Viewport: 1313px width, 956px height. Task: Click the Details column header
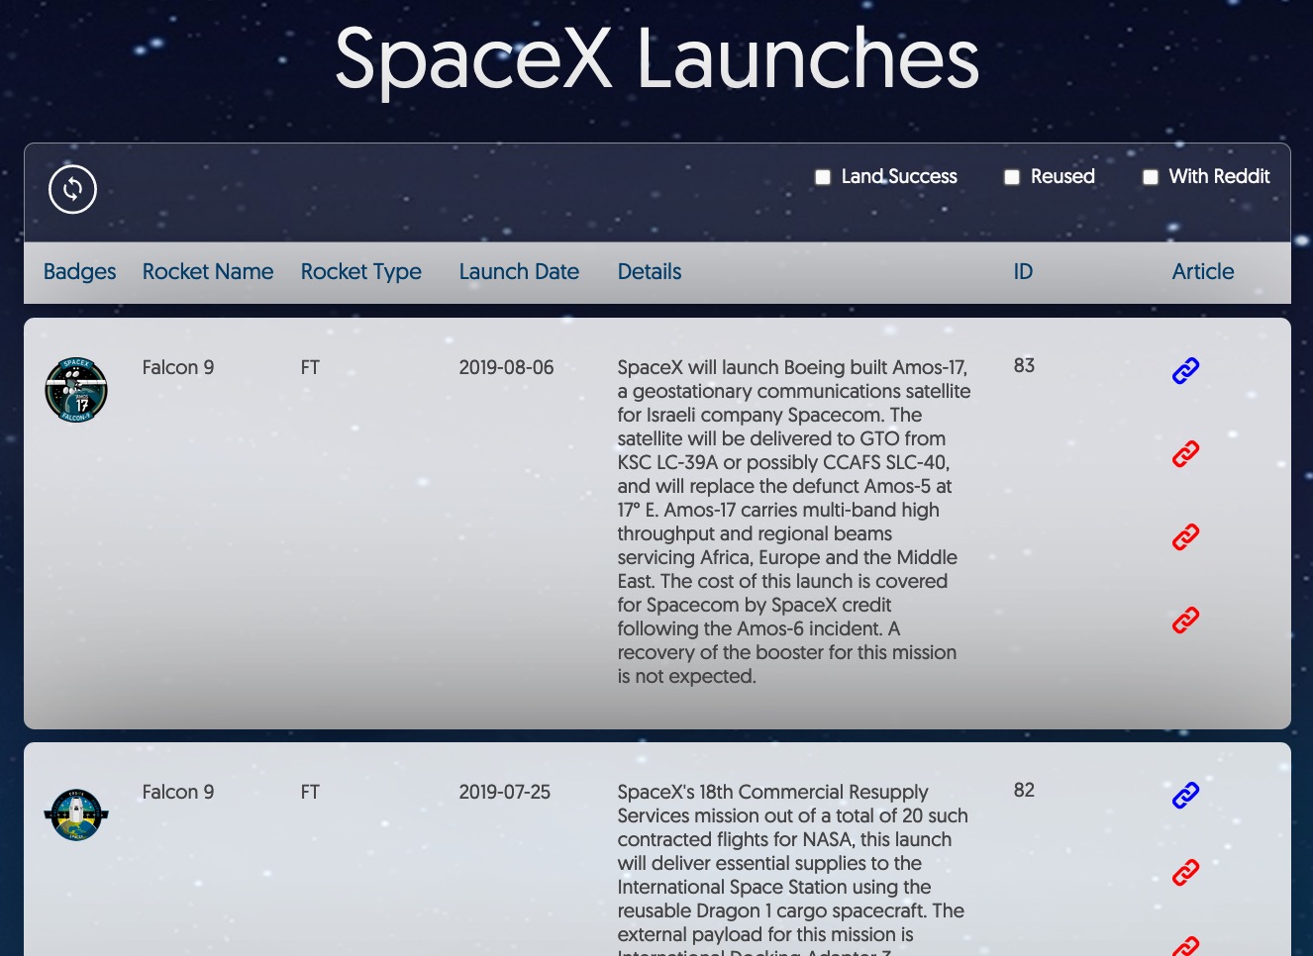(x=650, y=271)
